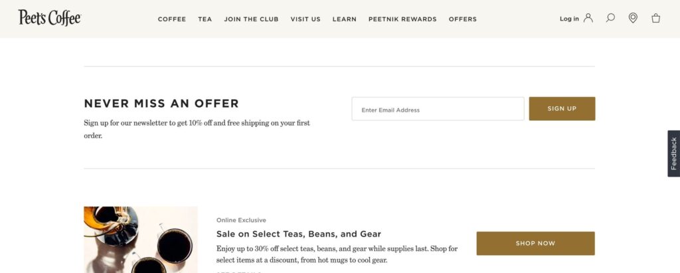Open search with the magnifier icon
680x273 pixels.
(610, 18)
